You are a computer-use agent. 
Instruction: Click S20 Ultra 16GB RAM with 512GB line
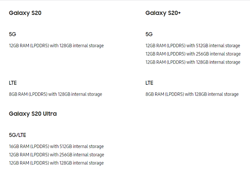pyautogui.click(x=56, y=146)
